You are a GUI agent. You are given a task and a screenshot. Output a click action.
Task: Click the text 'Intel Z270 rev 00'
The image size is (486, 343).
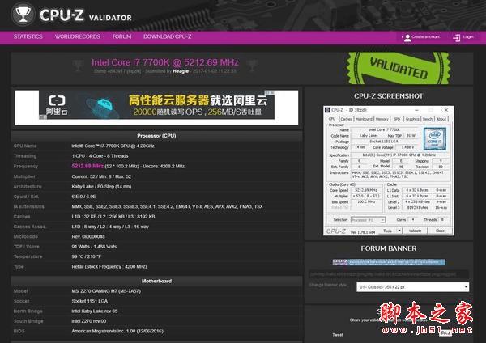click(89, 321)
